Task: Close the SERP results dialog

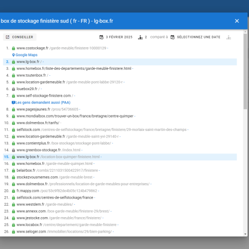Action: pos(237,21)
